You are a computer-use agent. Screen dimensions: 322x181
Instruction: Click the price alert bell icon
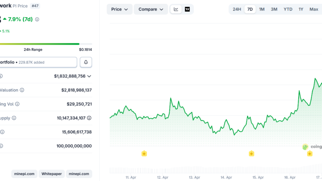(x=86, y=62)
